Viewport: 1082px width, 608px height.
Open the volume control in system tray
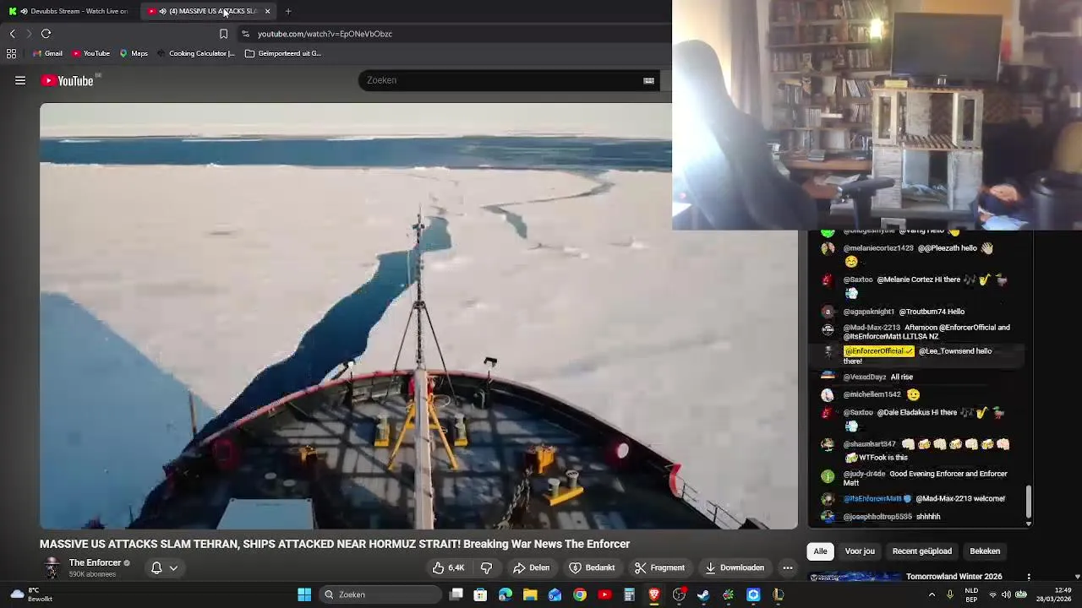[1008, 594]
